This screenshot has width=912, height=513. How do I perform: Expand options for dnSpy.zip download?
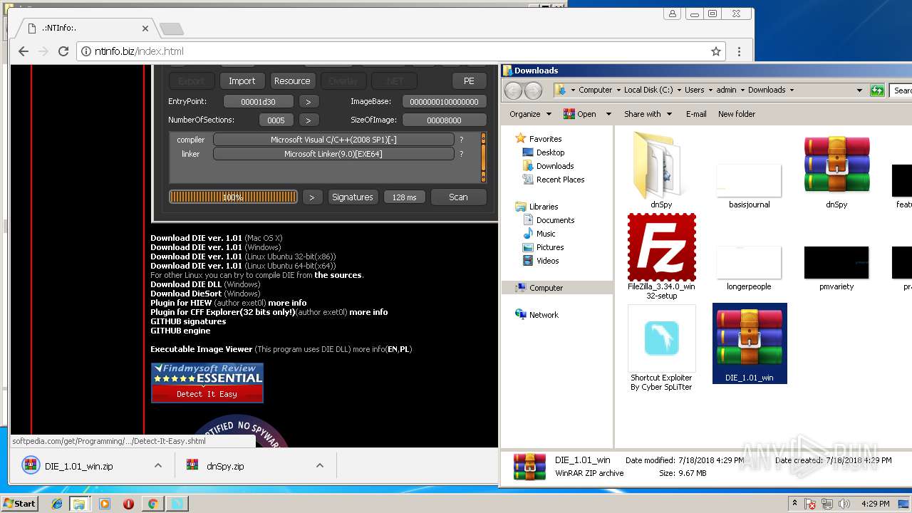(320, 466)
